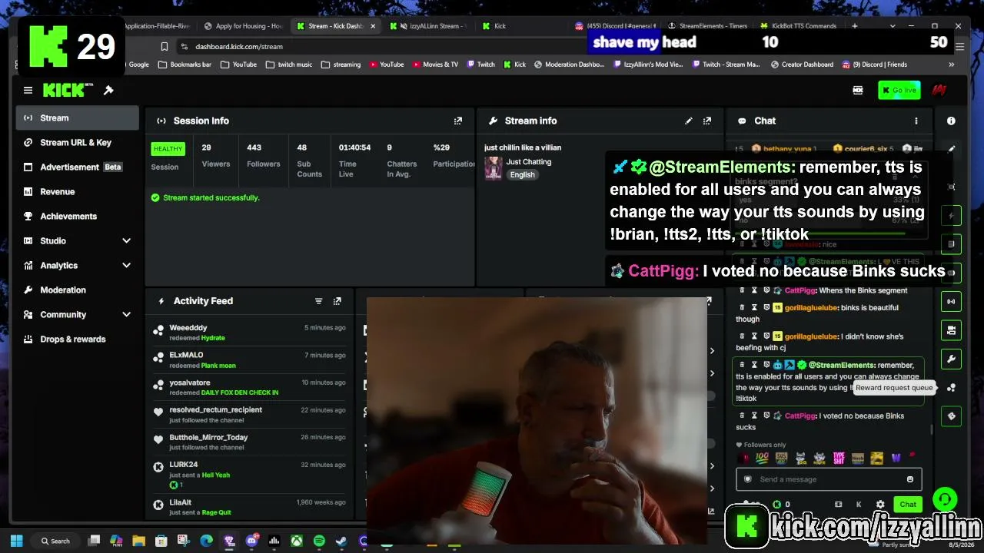Open the emoji picker in the message box
Screen dimensions: 984x553
[910, 479]
